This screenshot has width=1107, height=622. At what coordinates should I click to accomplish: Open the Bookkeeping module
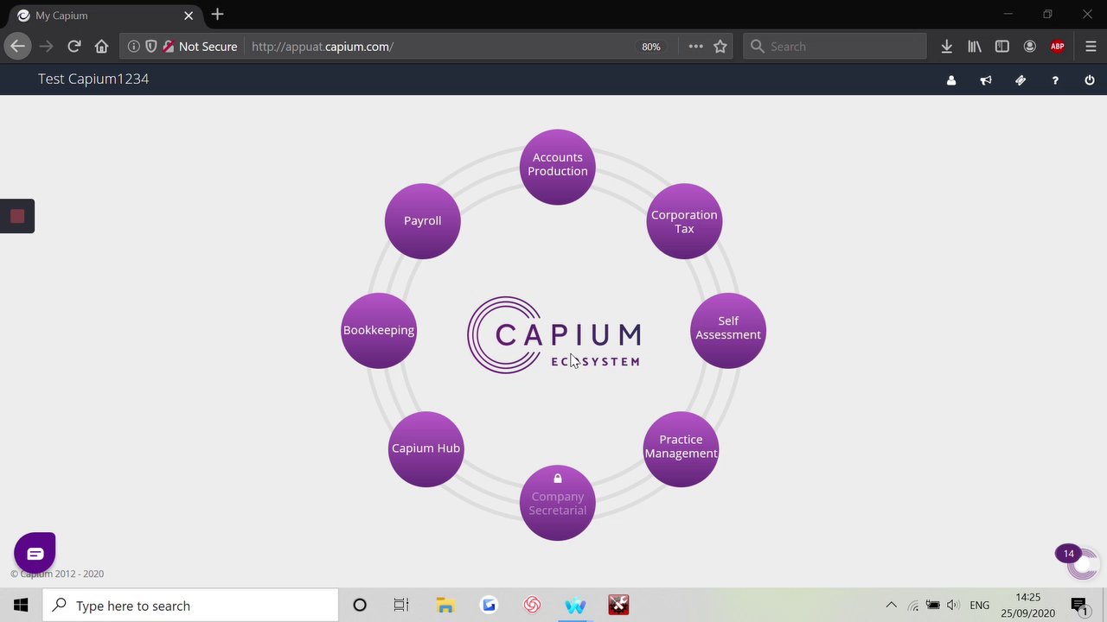coord(379,330)
